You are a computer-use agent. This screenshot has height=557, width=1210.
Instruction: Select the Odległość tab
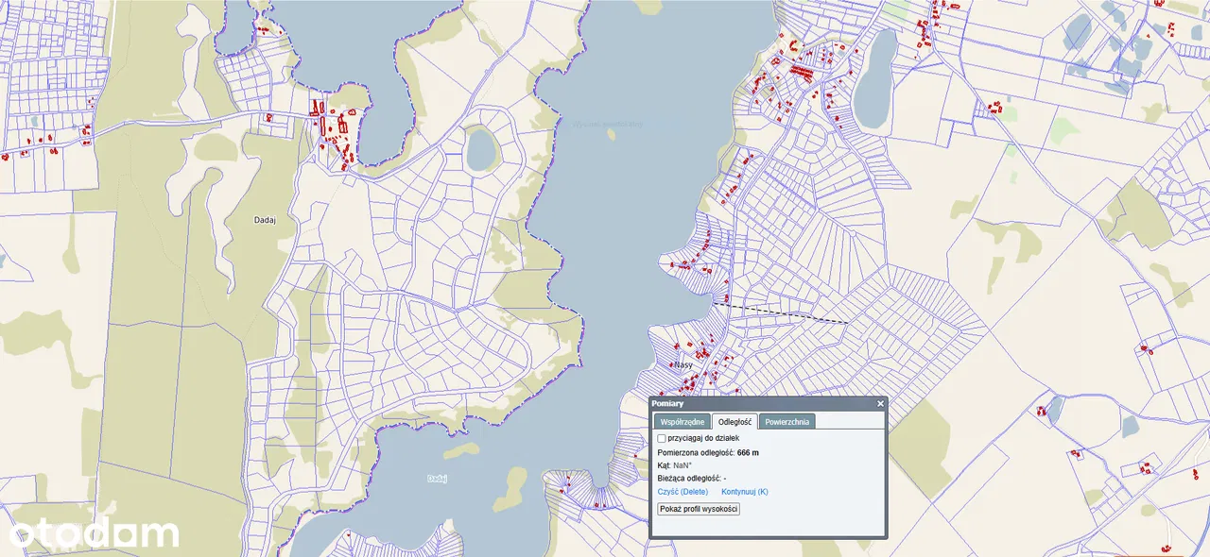click(734, 422)
